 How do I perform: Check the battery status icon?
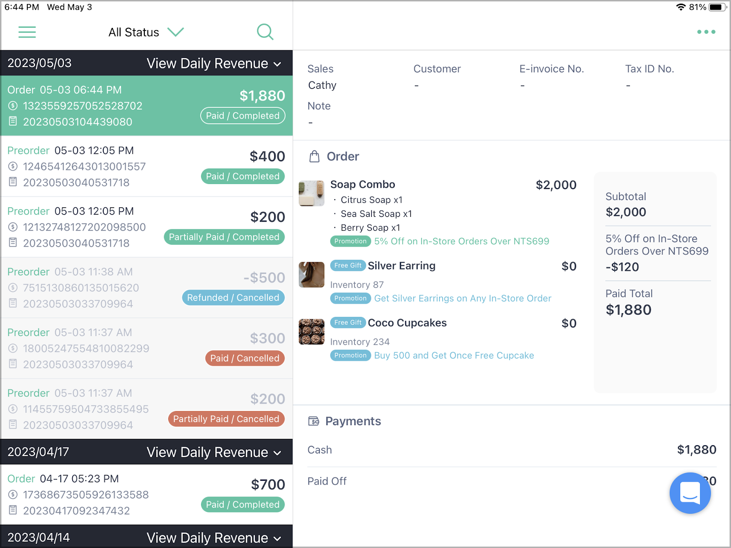pos(718,7)
